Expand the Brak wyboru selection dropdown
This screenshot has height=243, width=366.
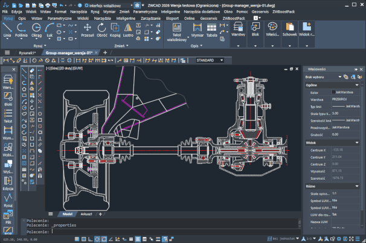(x=341, y=77)
